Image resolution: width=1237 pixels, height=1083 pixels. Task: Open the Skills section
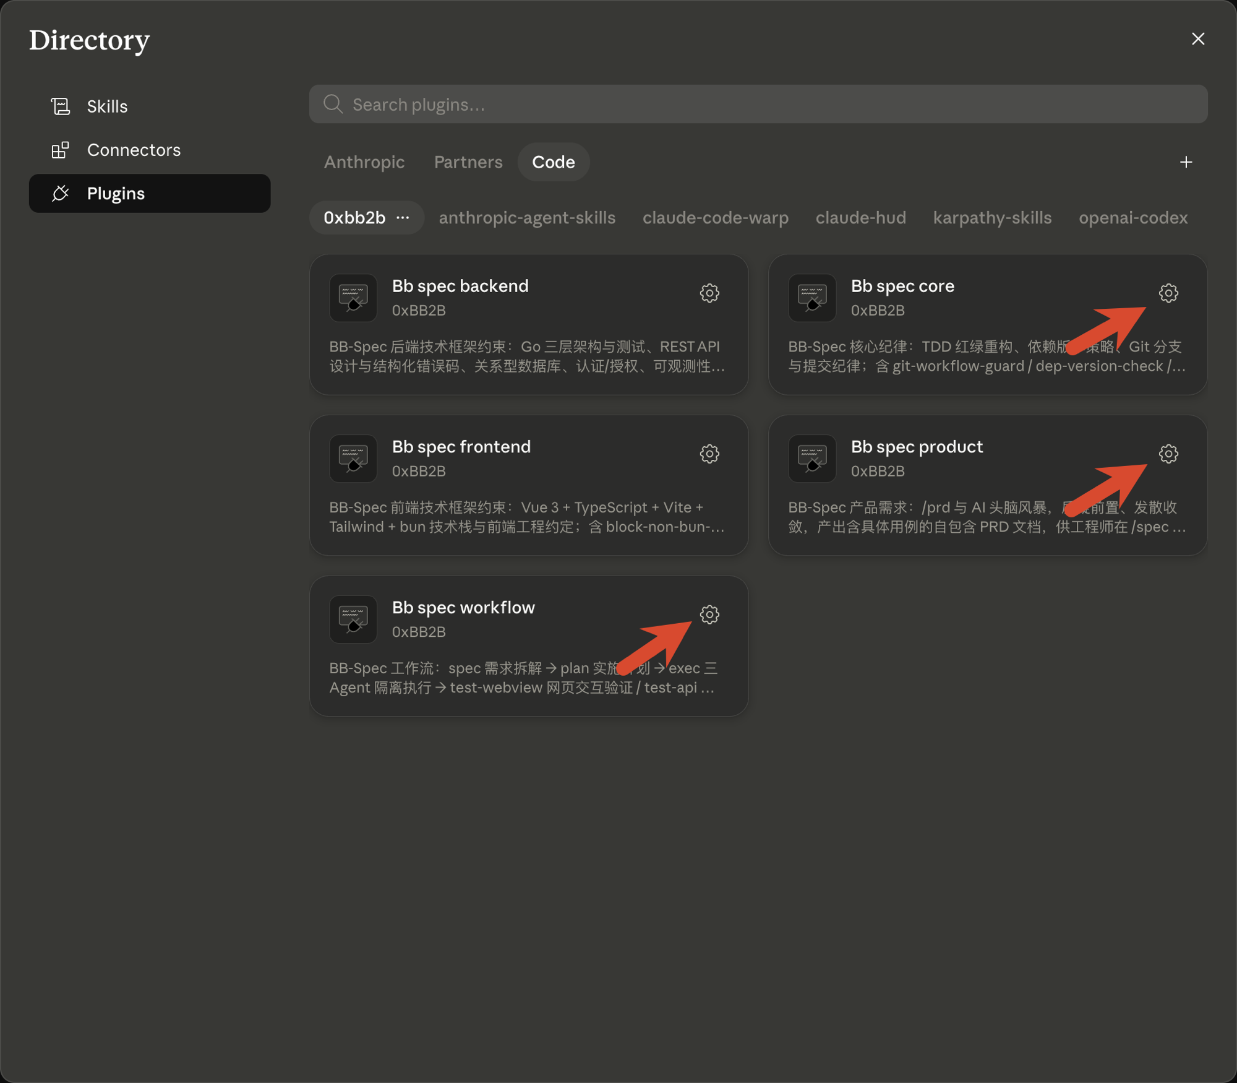pos(150,106)
